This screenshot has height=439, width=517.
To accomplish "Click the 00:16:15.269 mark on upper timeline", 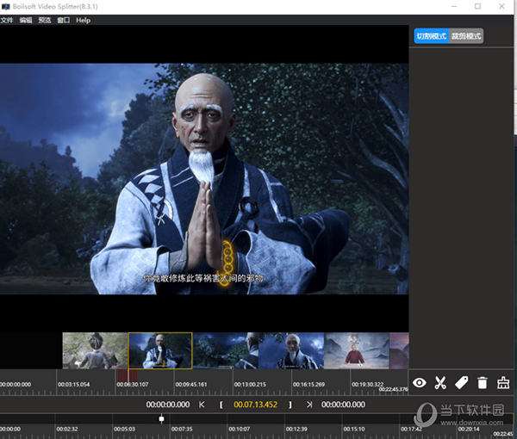I will point(308,384).
